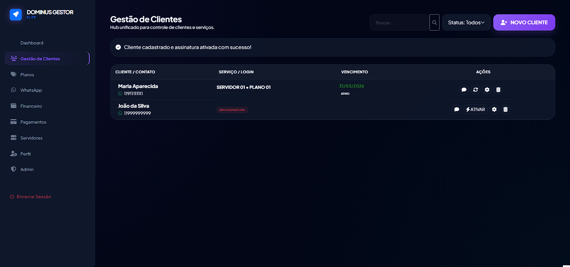This screenshot has width=570, height=267.
Task: Click the message icon for Maria Aparecida
Action: tap(464, 90)
